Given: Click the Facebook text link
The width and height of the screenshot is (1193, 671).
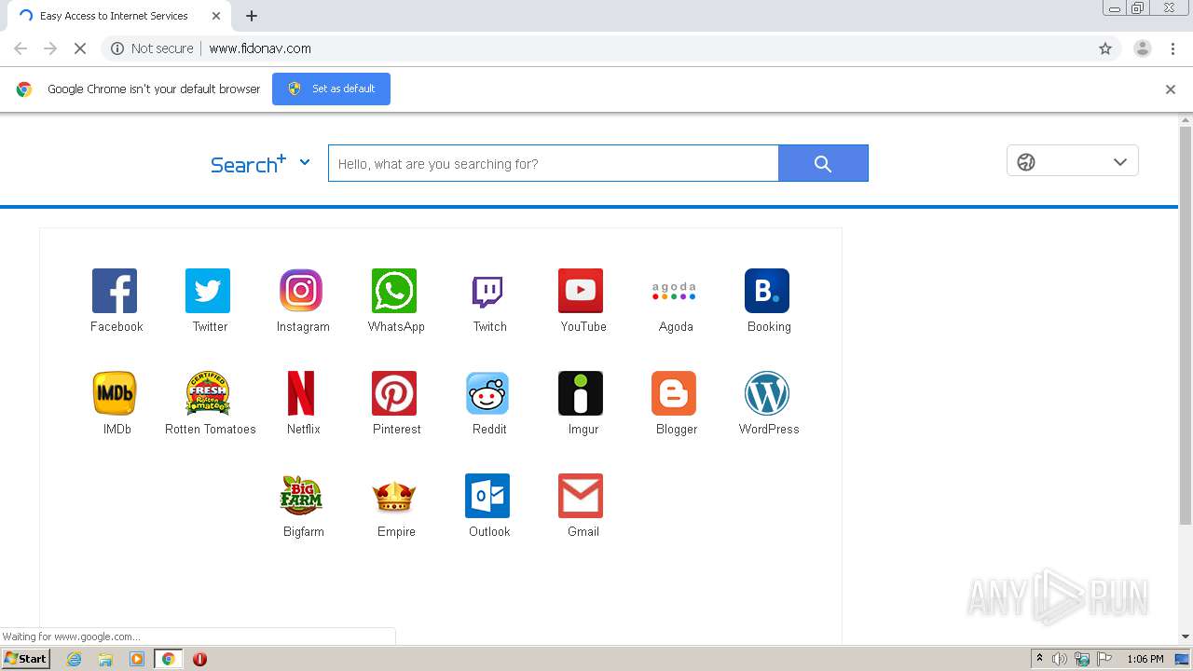Looking at the screenshot, I should (117, 326).
